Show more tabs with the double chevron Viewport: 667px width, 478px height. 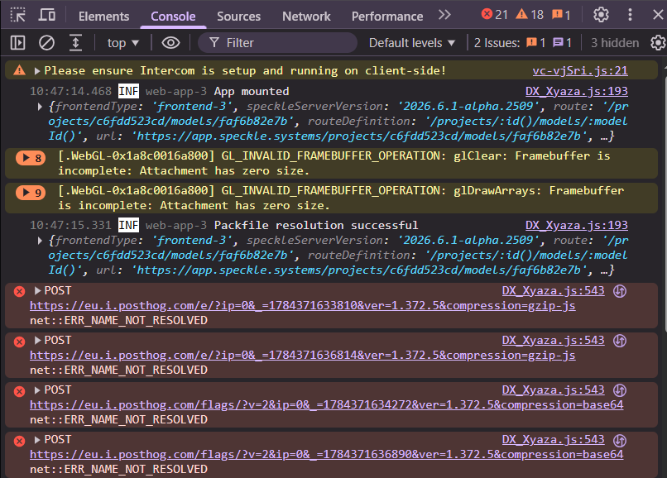(x=444, y=16)
